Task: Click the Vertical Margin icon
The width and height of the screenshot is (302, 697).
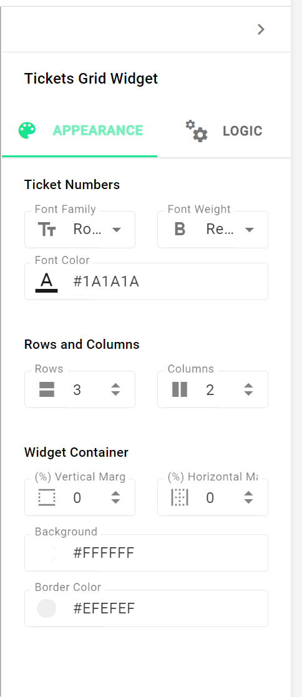Action: point(47,497)
